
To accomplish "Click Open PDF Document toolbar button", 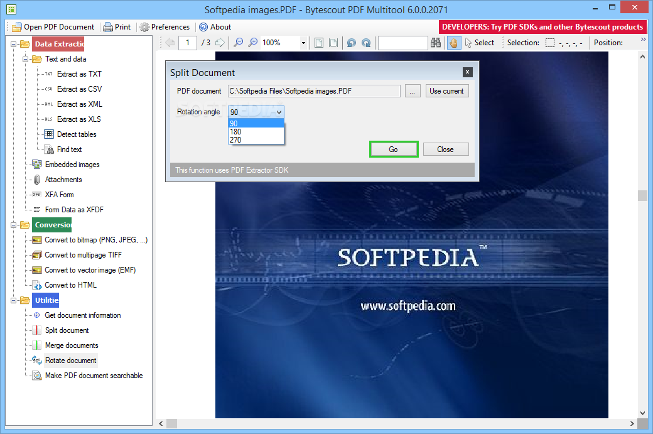I will tap(53, 27).
